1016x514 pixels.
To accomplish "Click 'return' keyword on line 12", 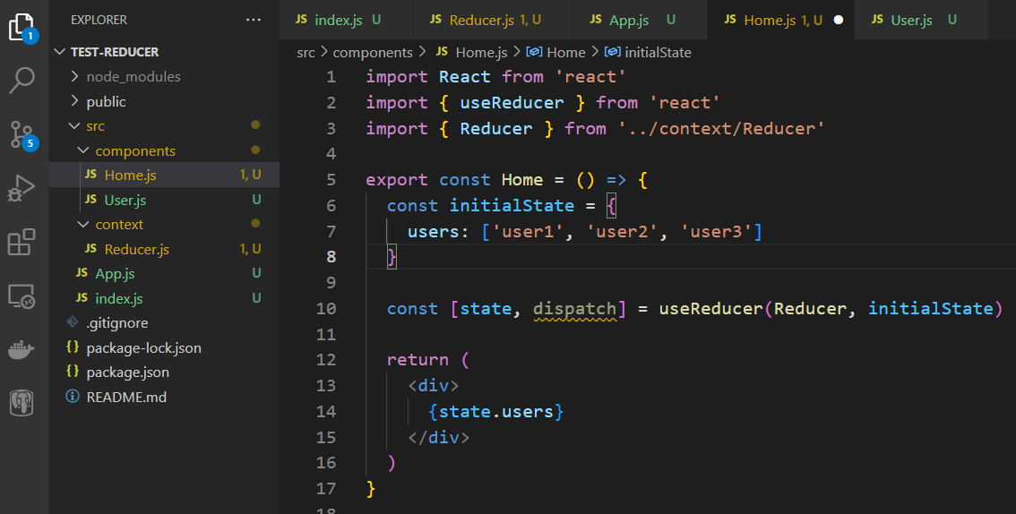I will 418,359.
